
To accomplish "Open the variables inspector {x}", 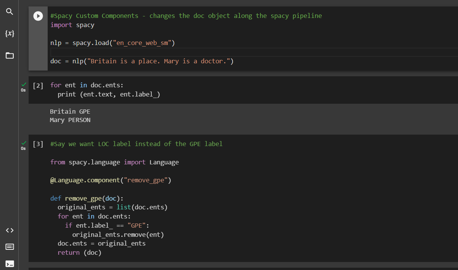I will coord(10,34).
